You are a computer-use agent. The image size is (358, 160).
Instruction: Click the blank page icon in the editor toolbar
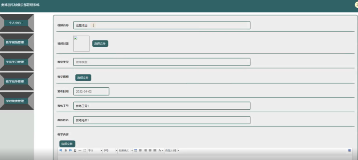click(84, 151)
